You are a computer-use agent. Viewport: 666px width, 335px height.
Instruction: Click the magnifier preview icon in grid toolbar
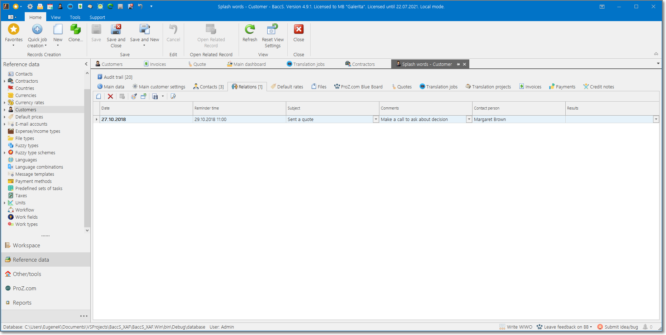tap(173, 96)
